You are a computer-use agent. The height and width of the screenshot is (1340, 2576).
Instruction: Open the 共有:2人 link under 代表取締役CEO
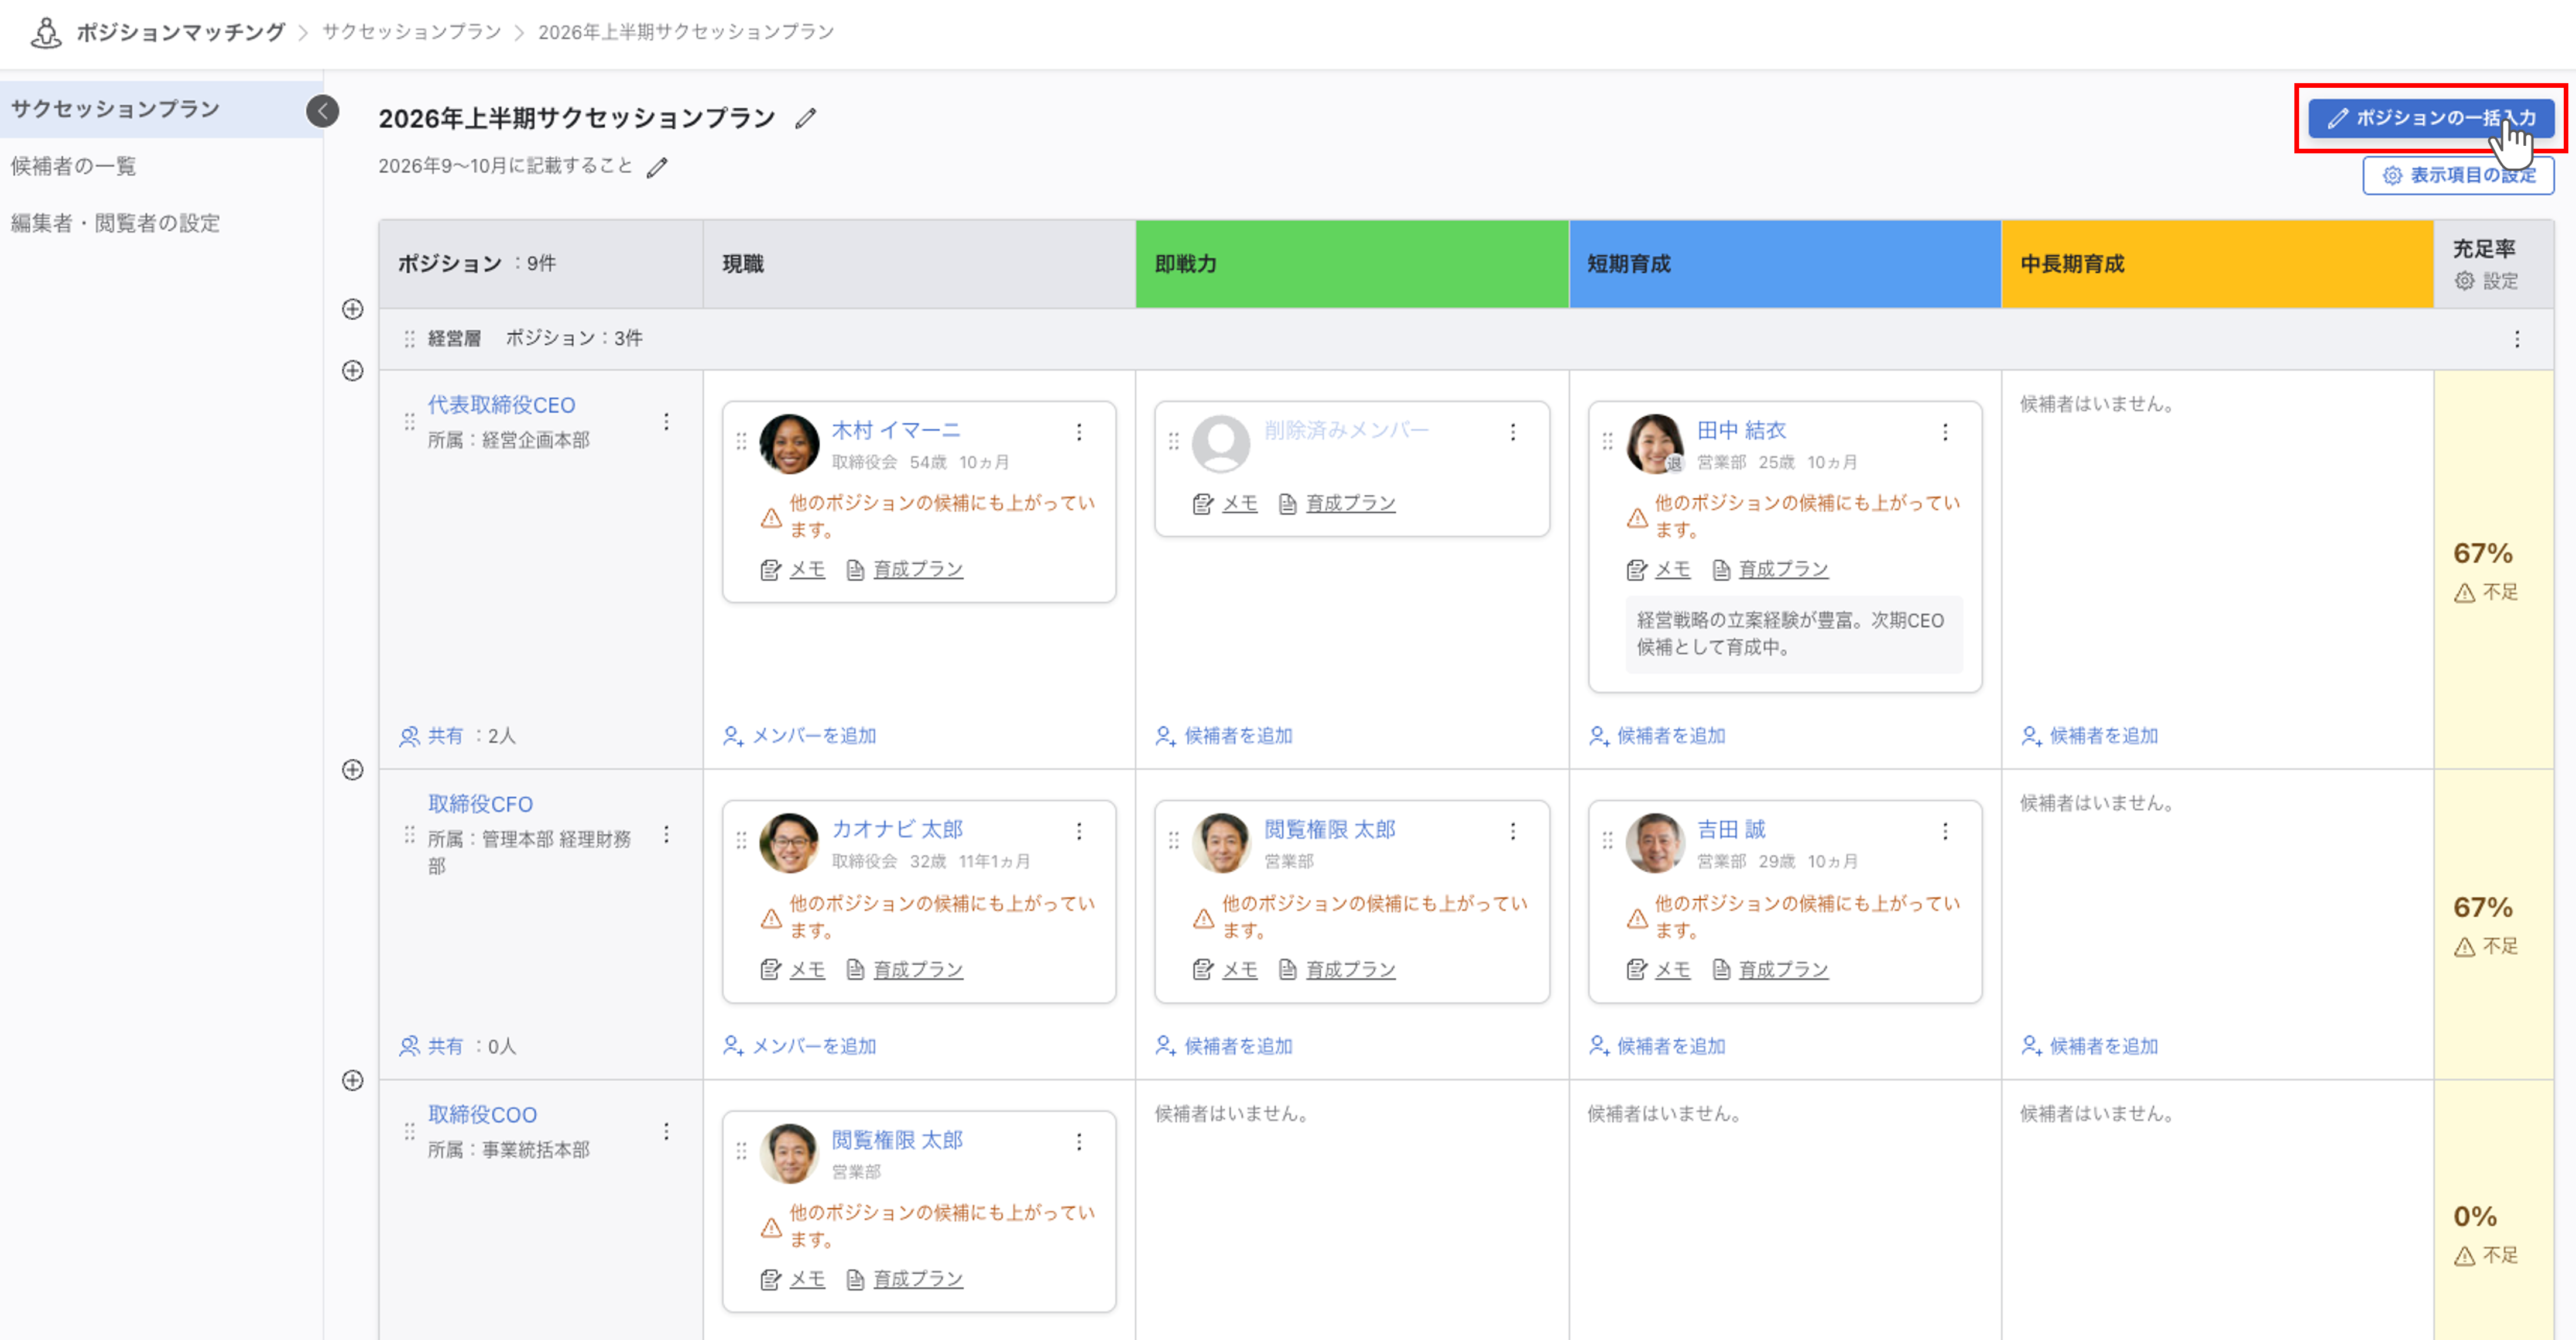click(x=457, y=736)
